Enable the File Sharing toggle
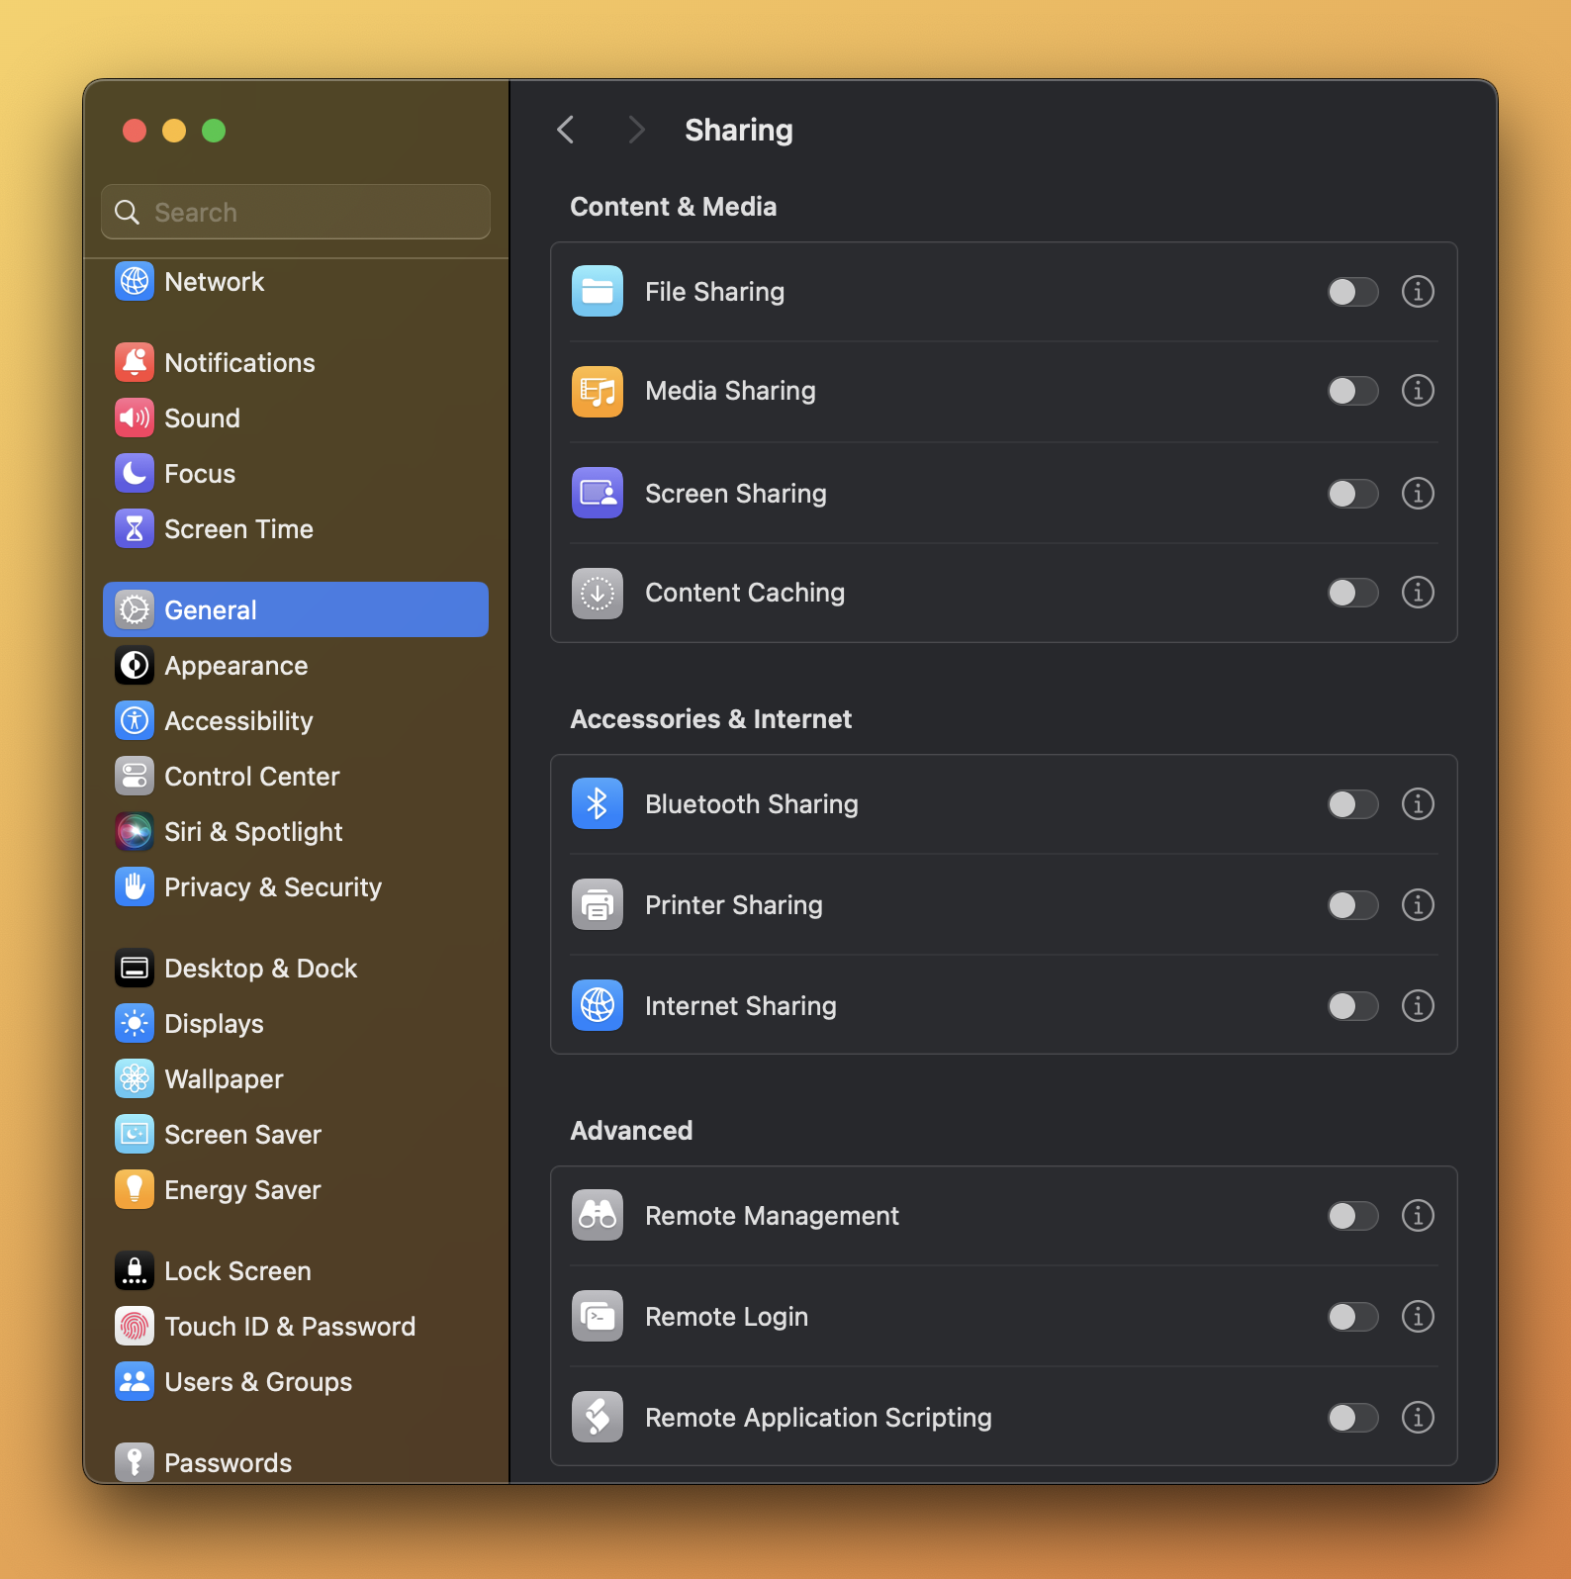This screenshot has height=1579, width=1571. tap(1352, 292)
